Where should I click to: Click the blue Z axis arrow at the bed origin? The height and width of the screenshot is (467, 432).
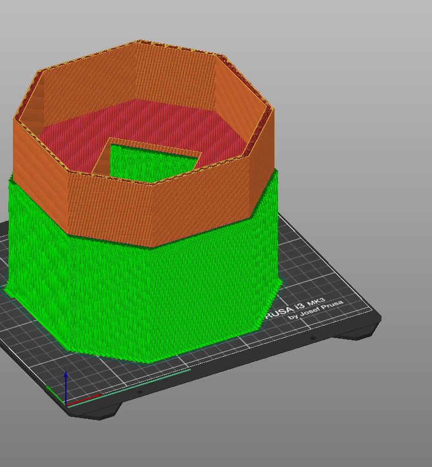click(x=66, y=387)
